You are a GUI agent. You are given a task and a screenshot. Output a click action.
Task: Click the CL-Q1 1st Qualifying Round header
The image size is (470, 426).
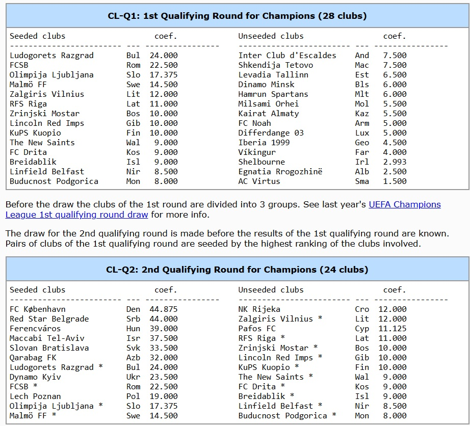(237, 16)
